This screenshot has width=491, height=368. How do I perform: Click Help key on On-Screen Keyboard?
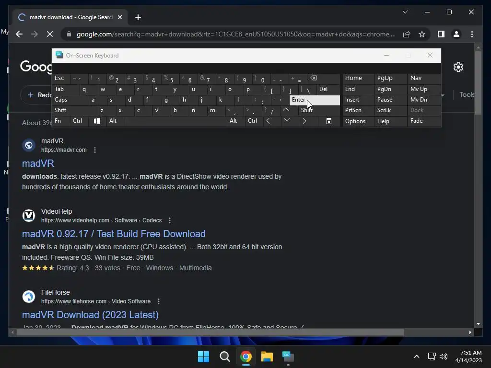pos(390,121)
